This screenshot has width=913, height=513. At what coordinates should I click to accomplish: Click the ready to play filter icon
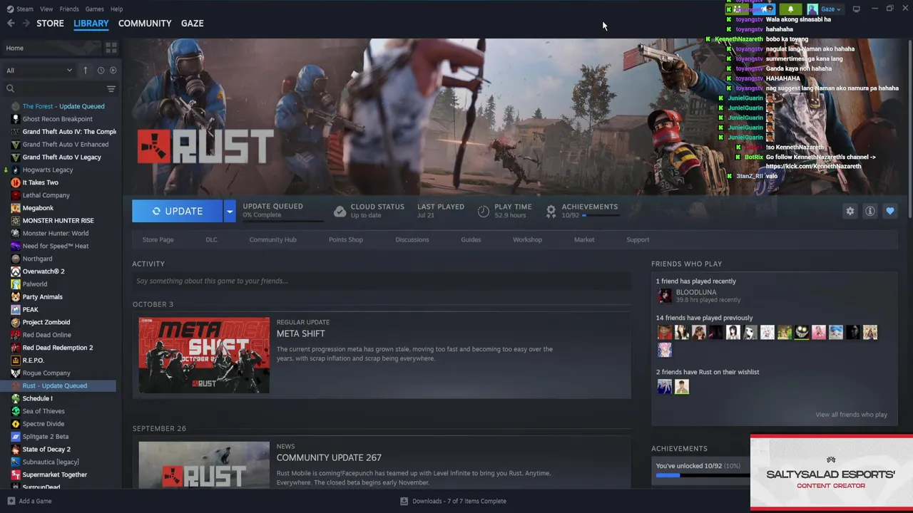click(x=113, y=70)
